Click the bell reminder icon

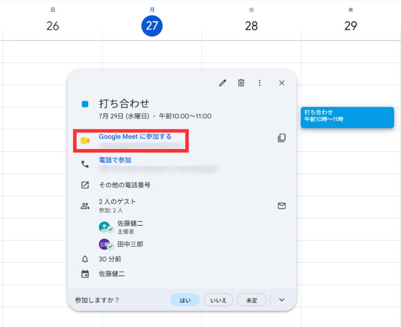tap(85, 259)
